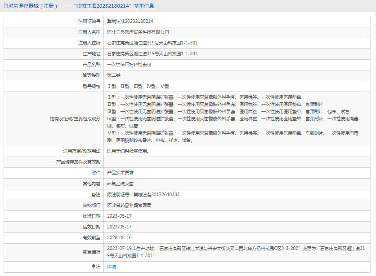Click the empty 产品储存条件及有效期 value cell
Viewport: 376px width, 276px height.
click(x=237, y=162)
